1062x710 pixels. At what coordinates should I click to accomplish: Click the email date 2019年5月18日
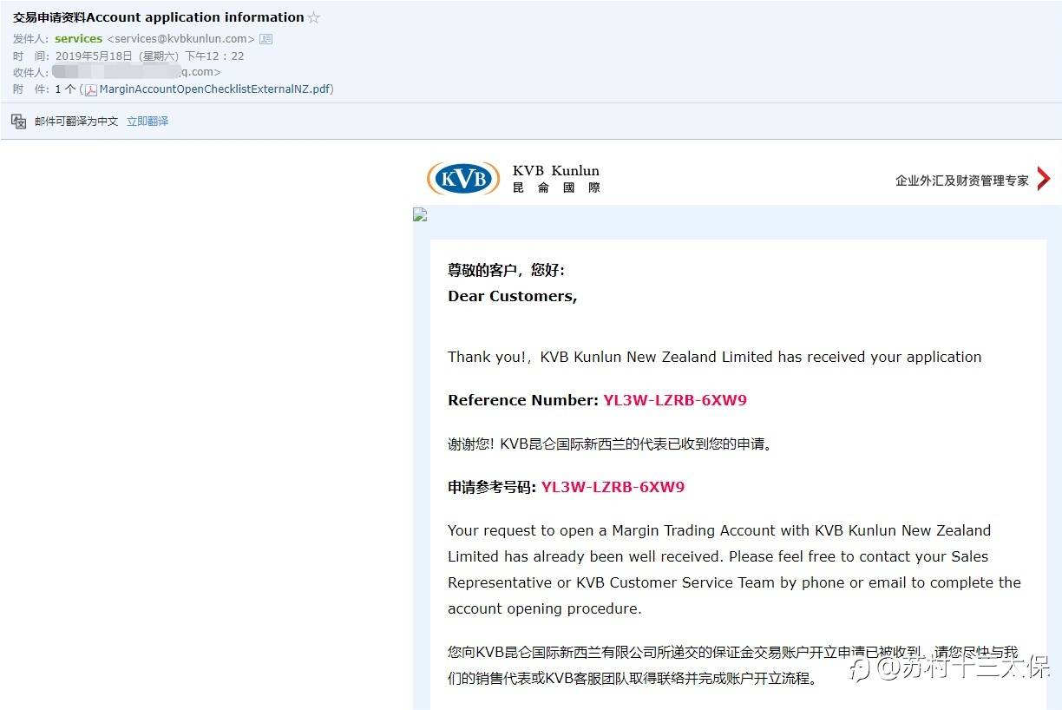tap(94, 56)
